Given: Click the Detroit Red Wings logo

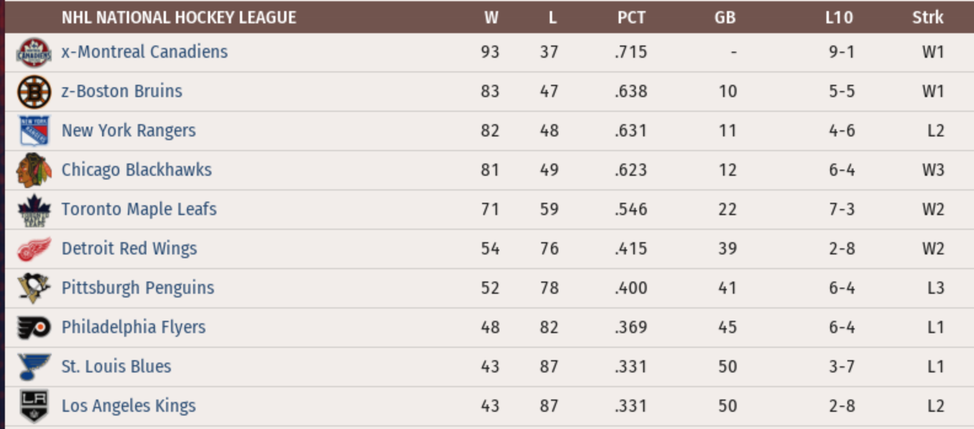Looking at the screenshot, I should (34, 249).
